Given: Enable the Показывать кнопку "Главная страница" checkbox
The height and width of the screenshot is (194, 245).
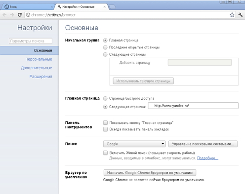Looking at the screenshot, I should coord(105,122).
